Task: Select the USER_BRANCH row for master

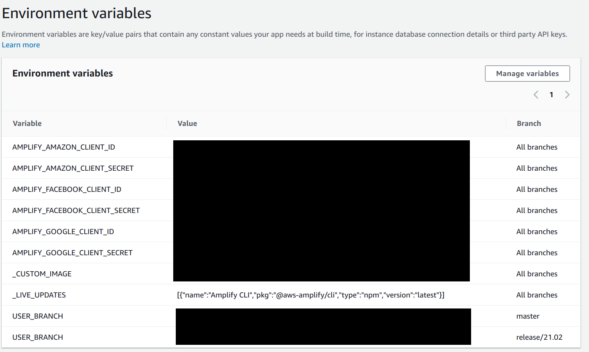Action: (38, 316)
